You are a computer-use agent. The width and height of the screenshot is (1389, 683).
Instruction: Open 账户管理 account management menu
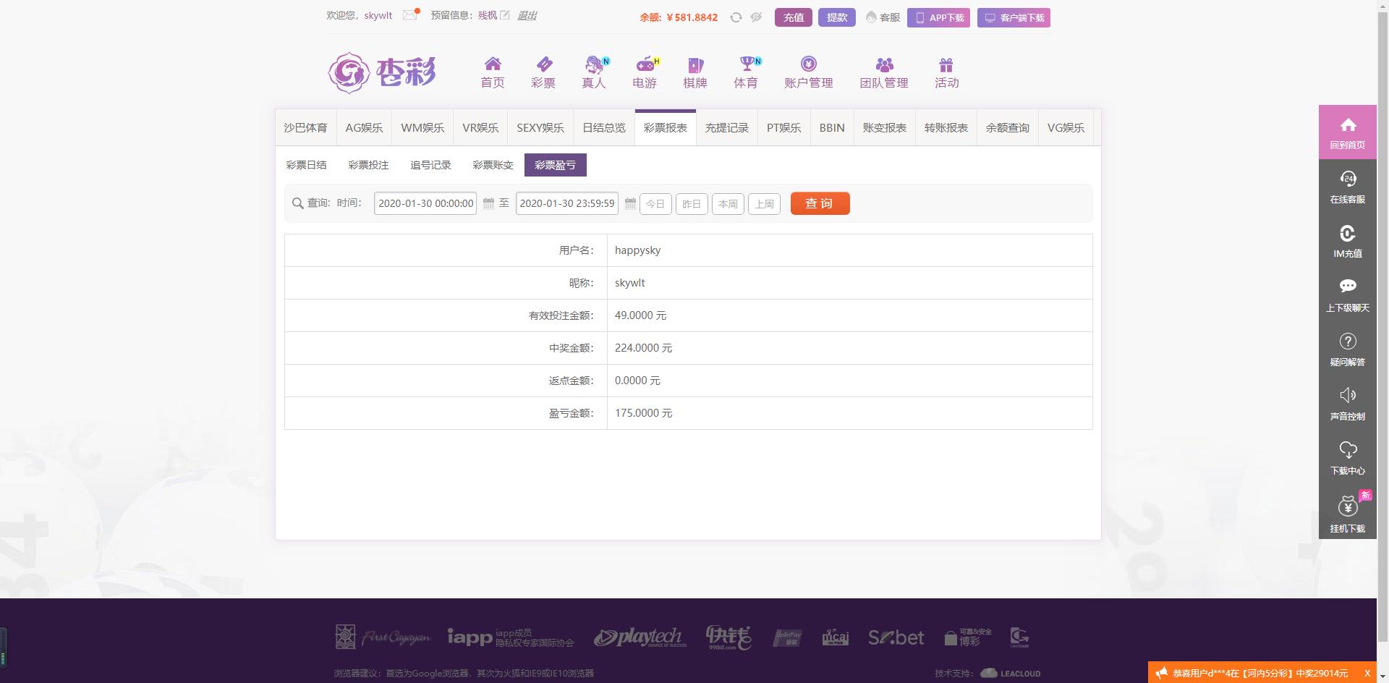(x=808, y=72)
